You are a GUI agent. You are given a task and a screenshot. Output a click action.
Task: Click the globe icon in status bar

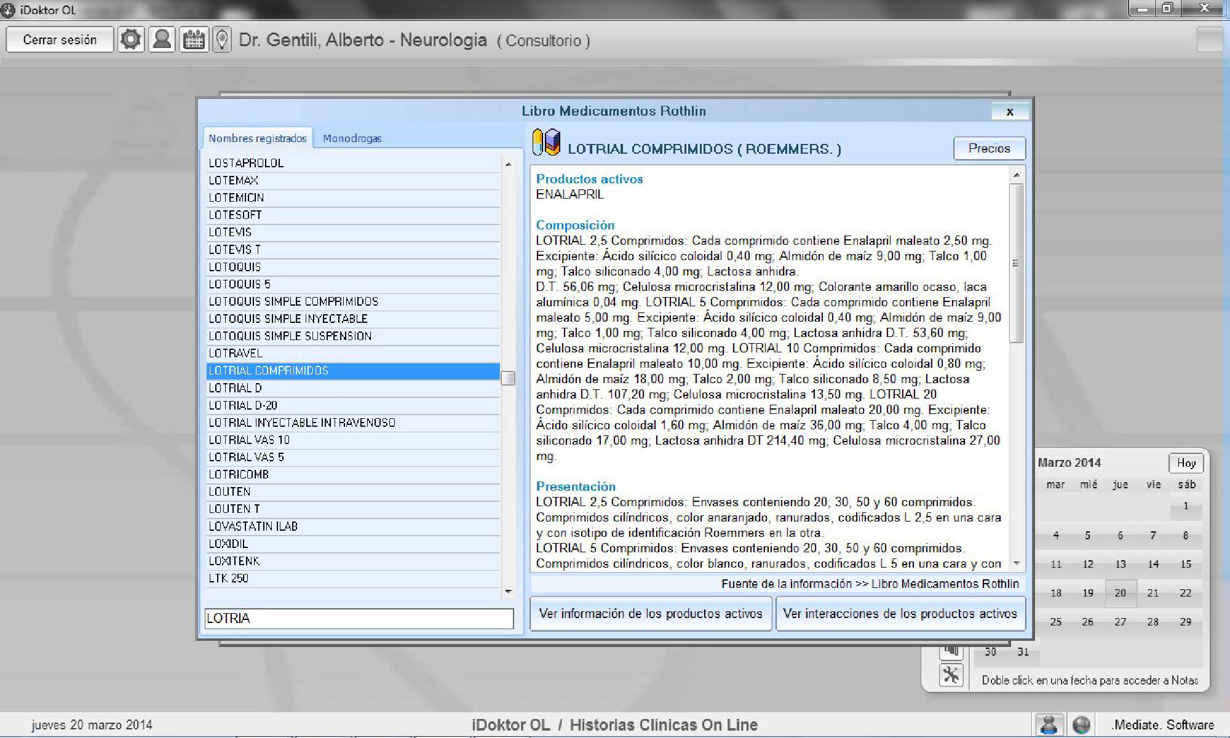(1081, 724)
